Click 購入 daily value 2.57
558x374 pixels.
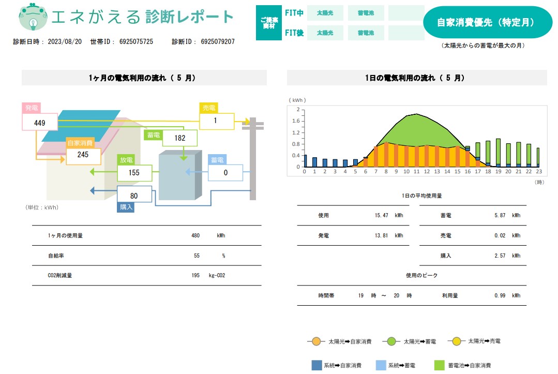pos(500,256)
